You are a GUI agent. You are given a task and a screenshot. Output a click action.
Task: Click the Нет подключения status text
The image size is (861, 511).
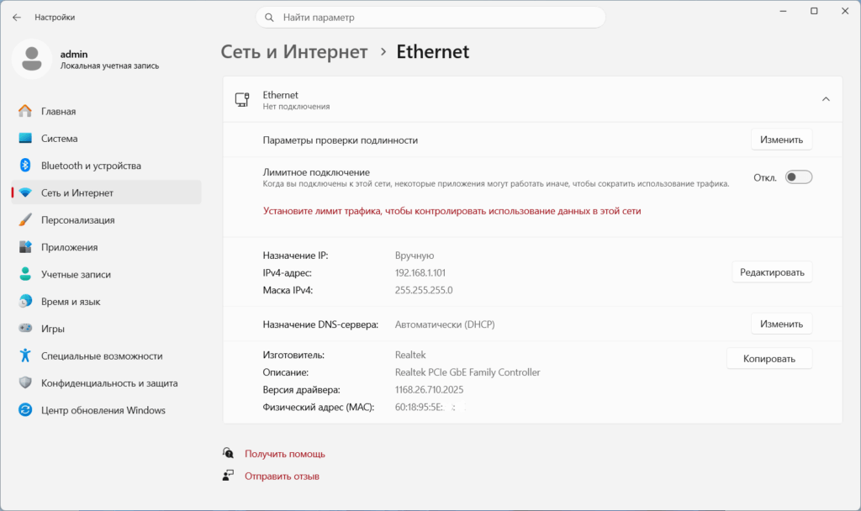(x=296, y=107)
